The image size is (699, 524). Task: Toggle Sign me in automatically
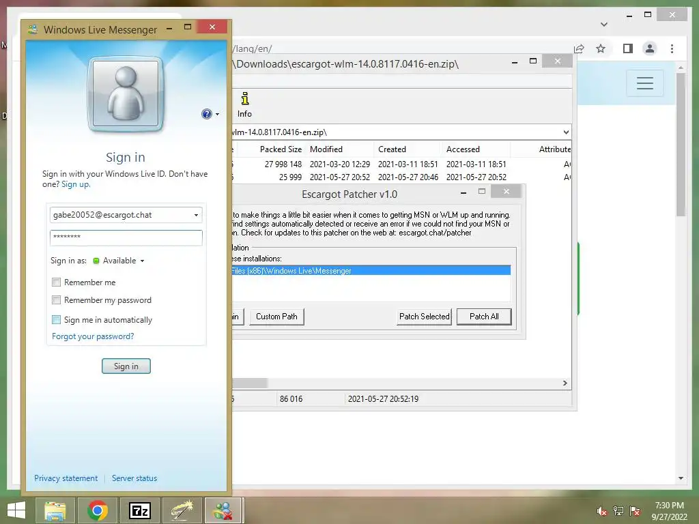(x=56, y=319)
